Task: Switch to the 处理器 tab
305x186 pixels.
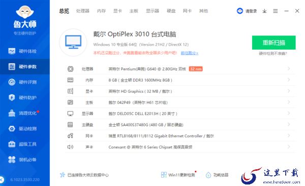Action: point(83,11)
